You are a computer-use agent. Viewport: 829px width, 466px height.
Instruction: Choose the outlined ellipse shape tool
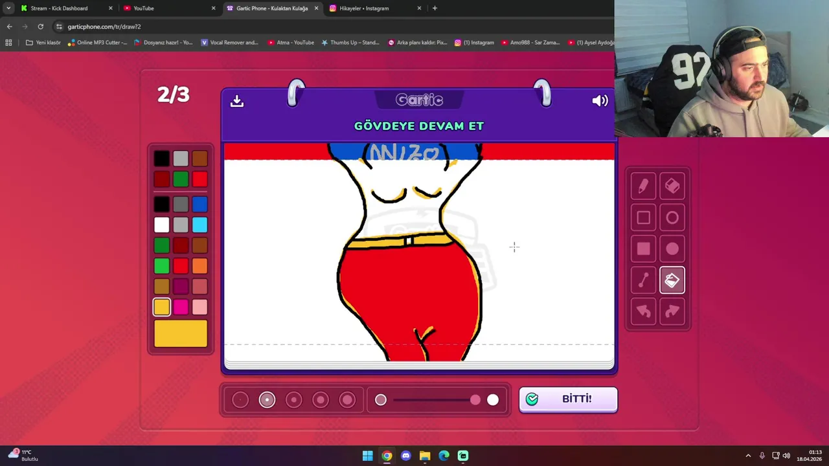672,218
